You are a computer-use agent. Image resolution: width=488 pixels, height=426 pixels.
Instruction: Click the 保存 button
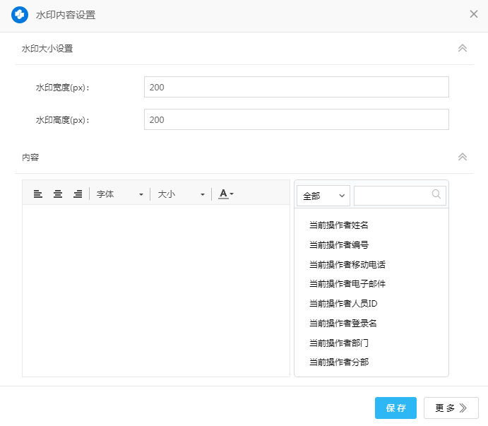(x=395, y=408)
